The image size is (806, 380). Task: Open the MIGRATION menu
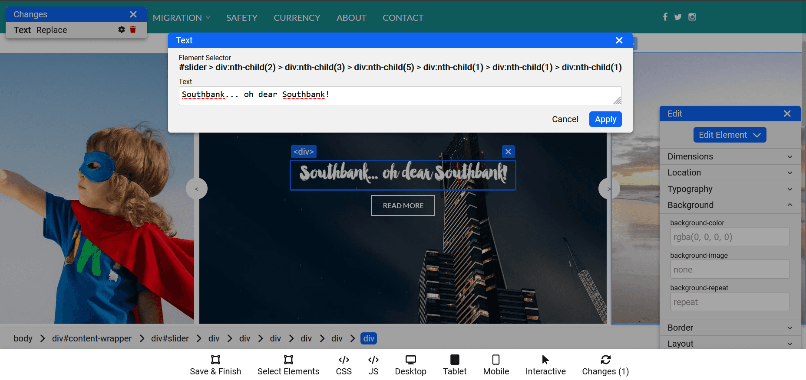click(x=181, y=18)
